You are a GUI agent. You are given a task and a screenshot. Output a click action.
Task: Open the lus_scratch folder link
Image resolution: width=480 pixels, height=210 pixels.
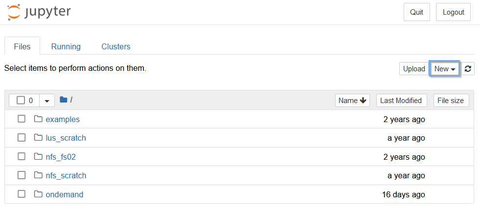pyautogui.click(x=66, y=138)
